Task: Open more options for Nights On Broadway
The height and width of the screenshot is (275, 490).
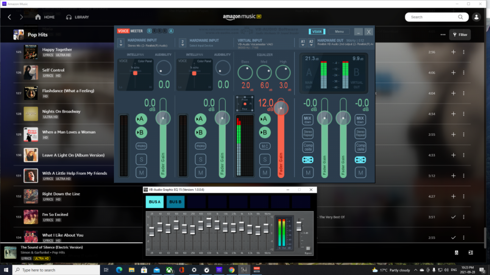Action: [463, 114]
